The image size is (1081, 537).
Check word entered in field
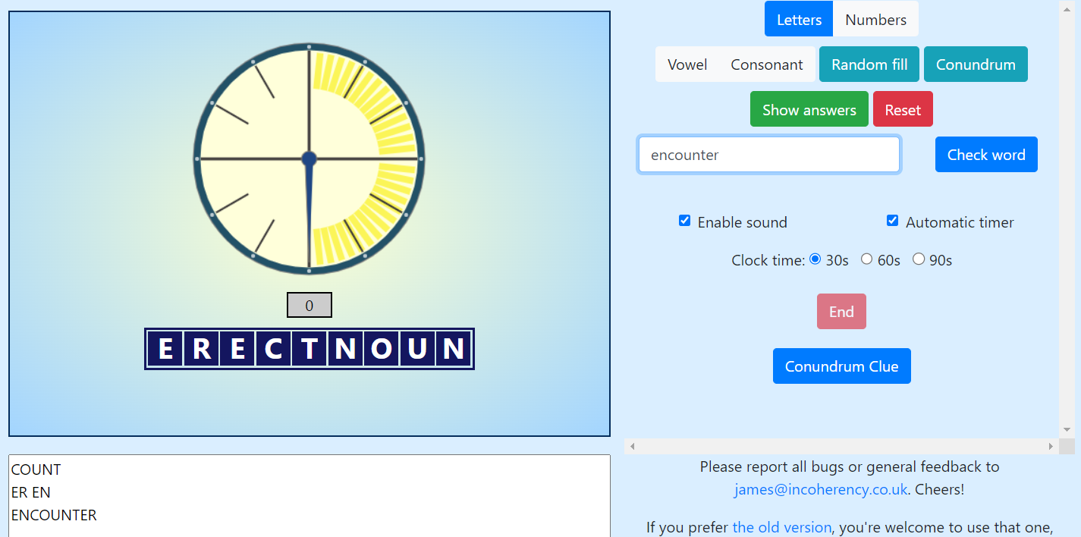[986, 155]
